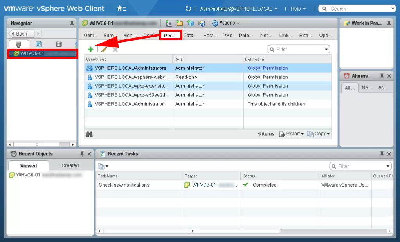Open the Getti... tab

[x=90, y=36]
